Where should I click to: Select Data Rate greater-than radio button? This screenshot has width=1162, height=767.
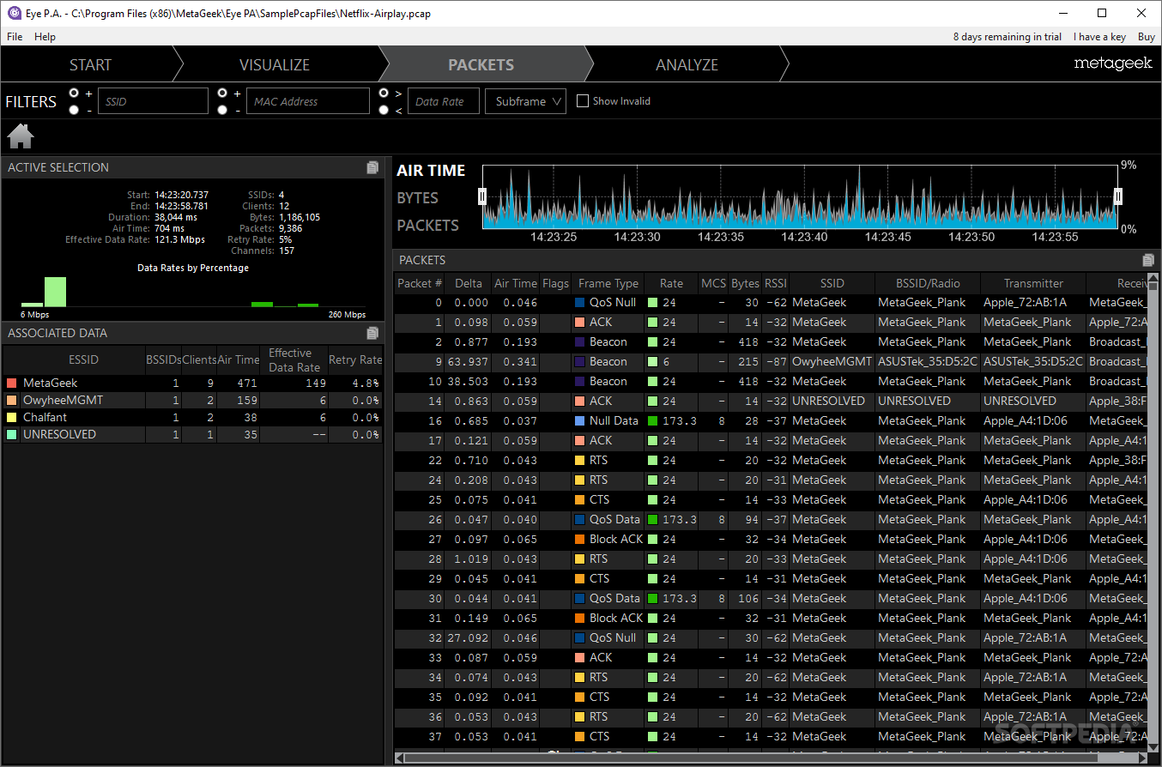(x=384, y=93)
